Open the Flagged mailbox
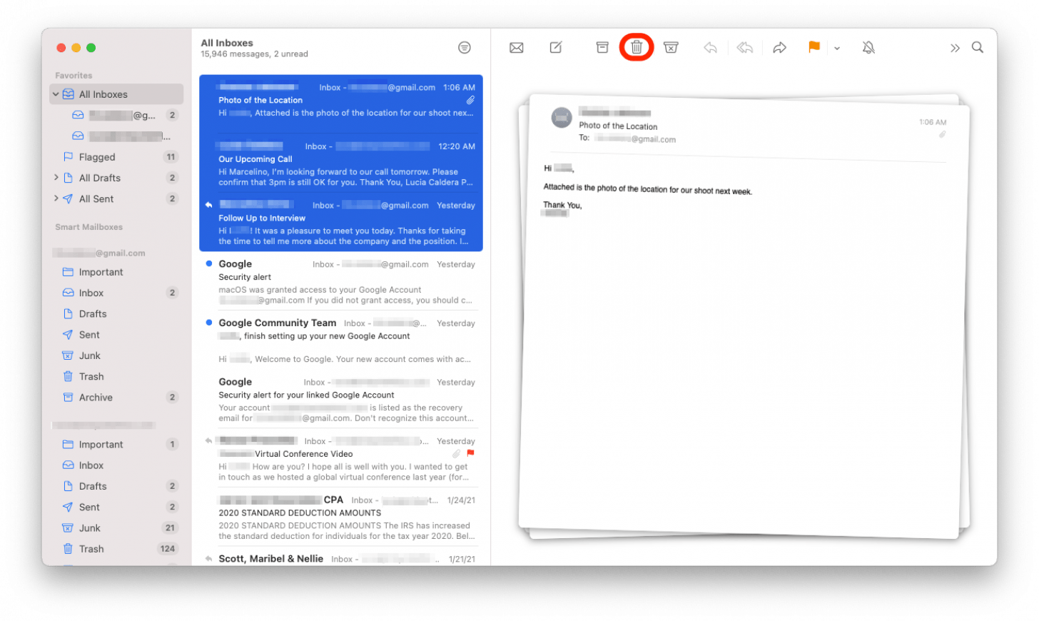The height and width of the screenshot is (621, 1039). point(116,157)
